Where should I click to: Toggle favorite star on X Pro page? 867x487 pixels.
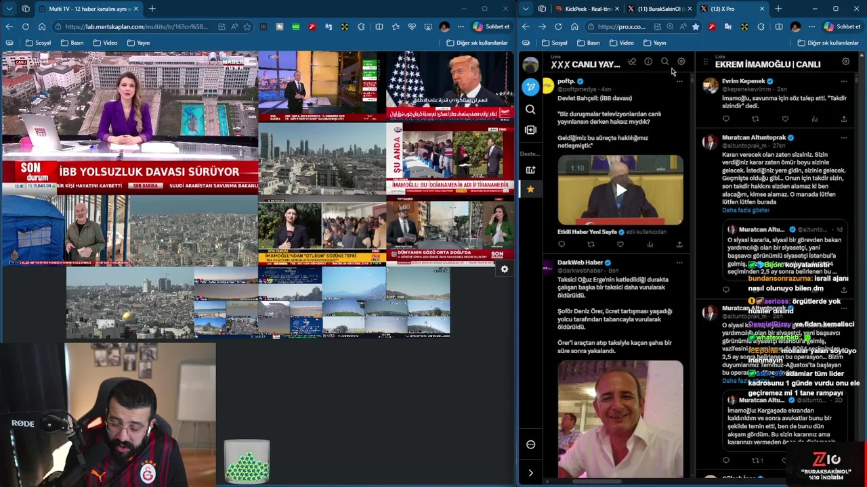695,26
